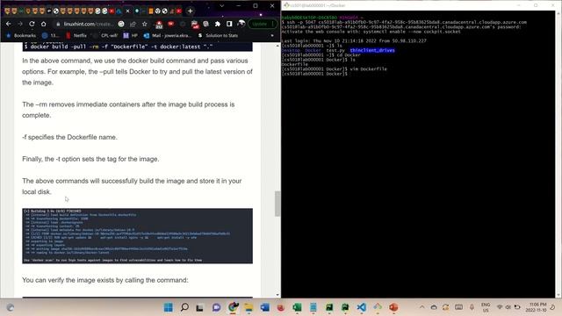Image resolution: width=562 pixels, height=316 pixels.
Task: Open Task View on taskbar
Action: pyautogui.click(x=200, y=307)
